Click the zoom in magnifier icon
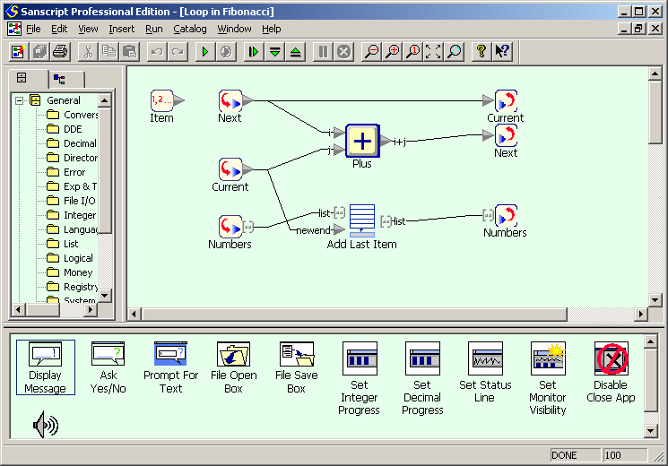The image size is (668, 466). pyautogui.click(x=393, y=52)
